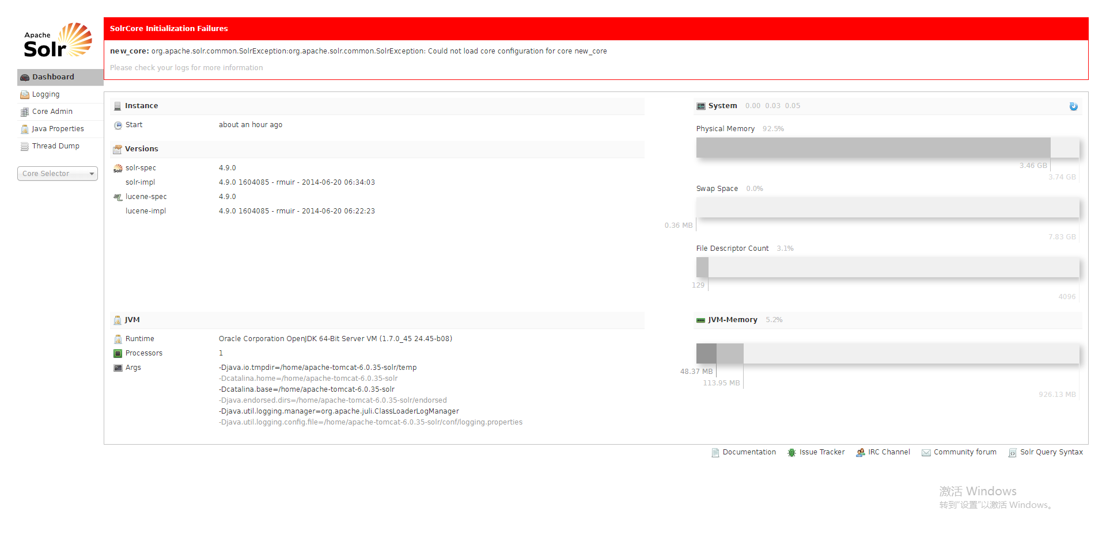Viewport: 1106px width, 539px height.
Task: Click the Core Admin server icon
Action: pos(25,112)
